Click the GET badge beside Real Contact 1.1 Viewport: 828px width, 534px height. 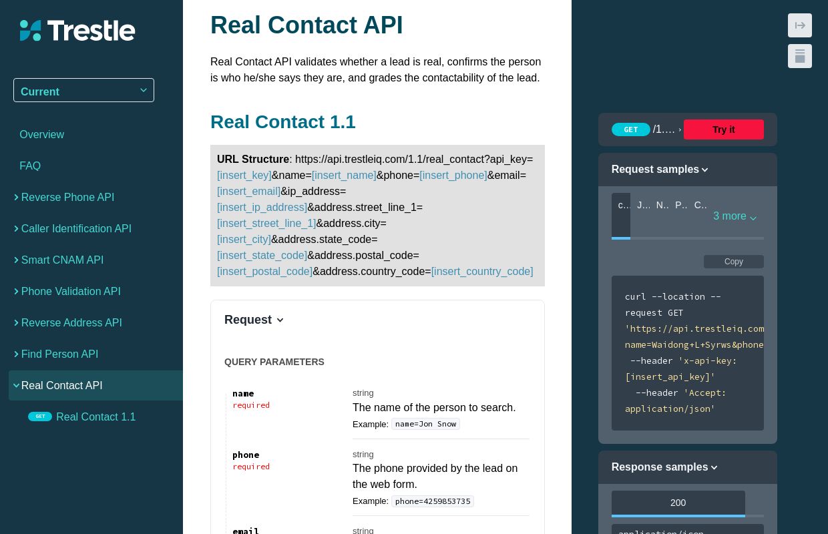pyautogui.click(x=40, y=417)
